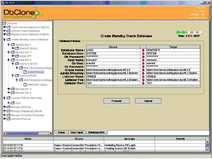Viewport: 212px width, 159px height.
Task: Open the Help link in orange header
Action: pos(199,11)
